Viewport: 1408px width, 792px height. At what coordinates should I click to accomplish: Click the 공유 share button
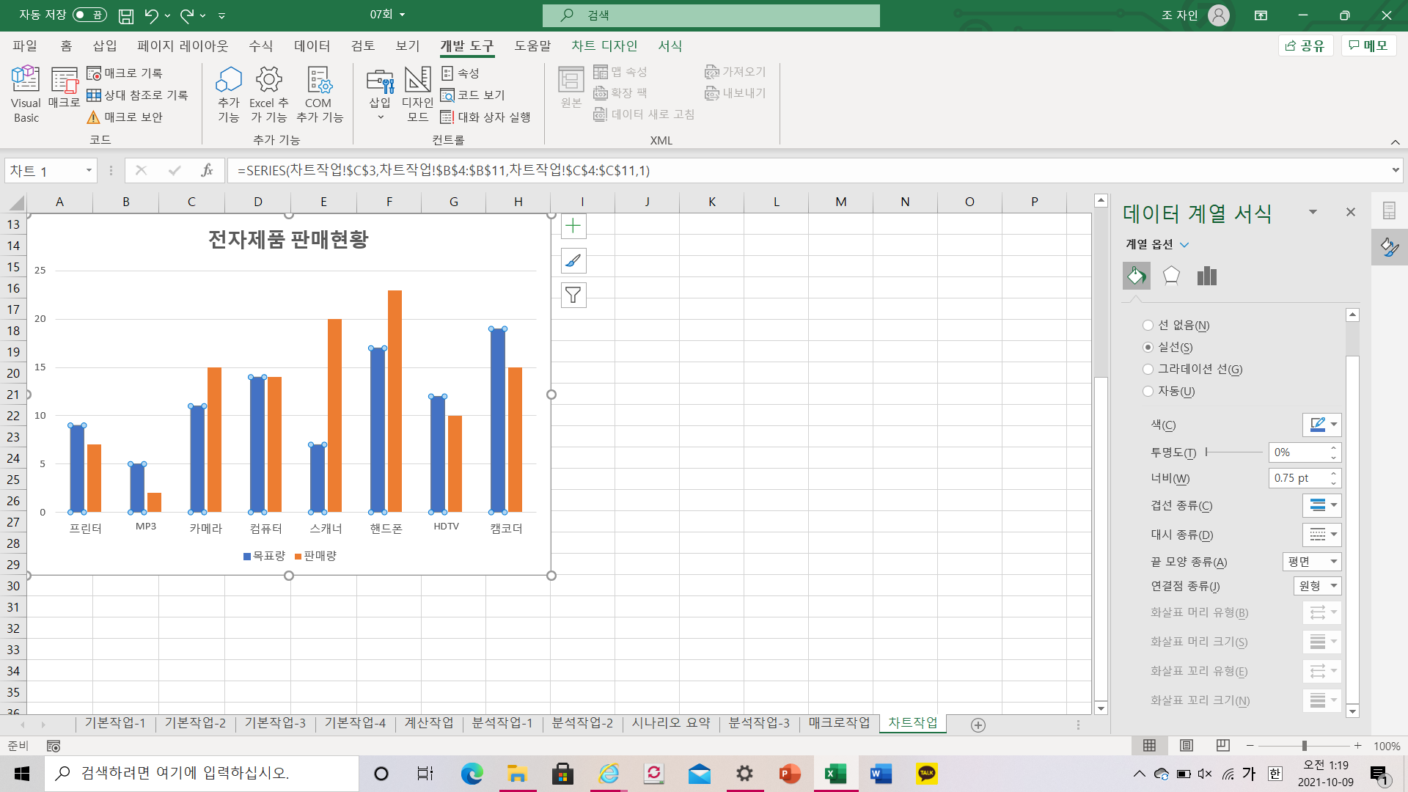[1305, 45]
